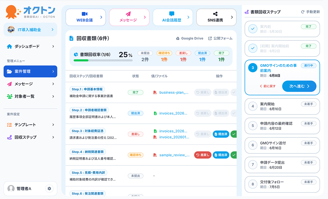Filter by 差戻し status count in summary
Viewport: 328px width, 199px height.
[183, 56]
